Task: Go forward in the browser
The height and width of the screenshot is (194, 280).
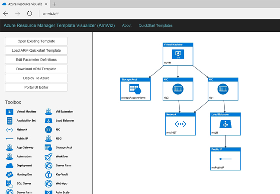Action: (x=17, y=13)
